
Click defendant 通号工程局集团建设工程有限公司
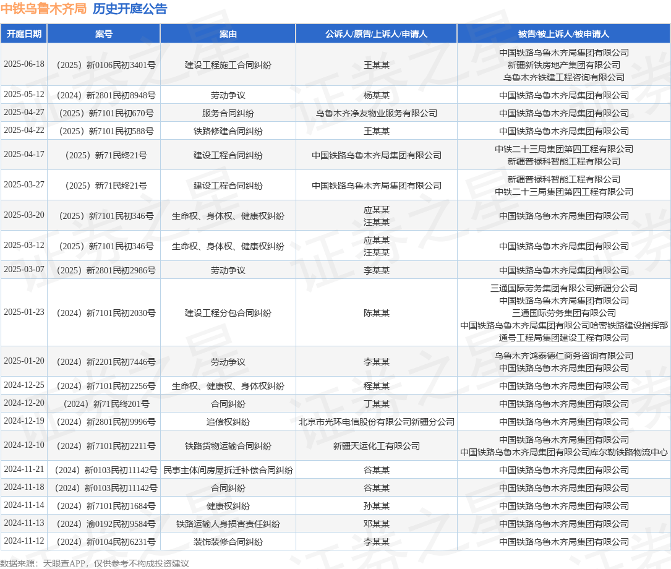(x=564, y=338)
